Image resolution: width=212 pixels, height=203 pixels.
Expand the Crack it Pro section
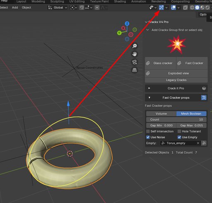(176, 88)
